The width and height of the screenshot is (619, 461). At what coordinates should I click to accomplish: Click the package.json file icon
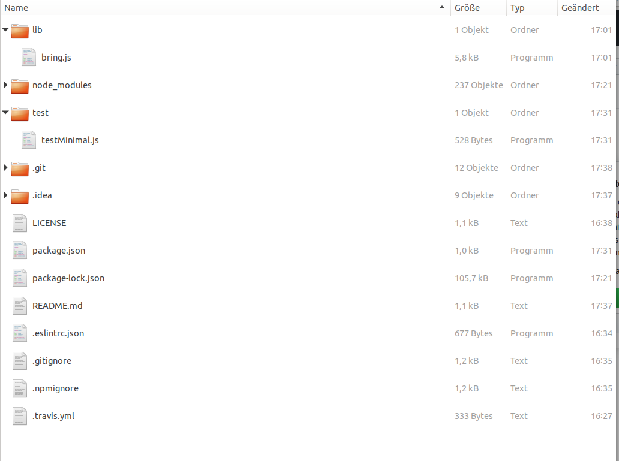click(x=19, y=250)
